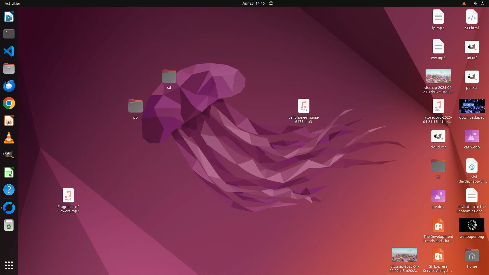The width and height of the screenshot is (489, 275).
Task: Open Thunderbird mail client in dock
Action: 9,86
